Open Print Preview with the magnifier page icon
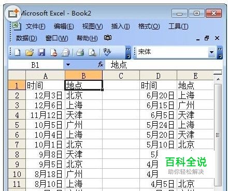Viewport: 228px width, 191px height. (92, 52)
